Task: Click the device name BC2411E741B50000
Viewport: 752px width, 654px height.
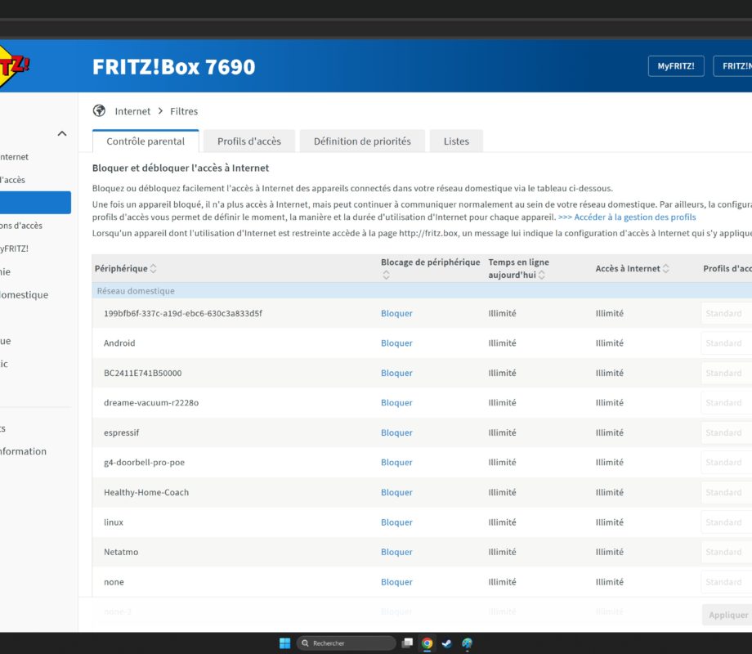Action: (x=143, y=373)
